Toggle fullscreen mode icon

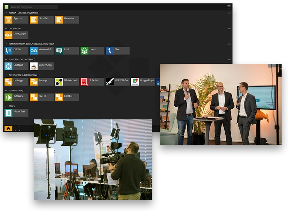coord(18,128)
